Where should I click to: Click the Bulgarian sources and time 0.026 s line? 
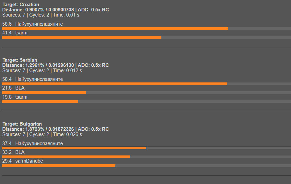[42, 134]
